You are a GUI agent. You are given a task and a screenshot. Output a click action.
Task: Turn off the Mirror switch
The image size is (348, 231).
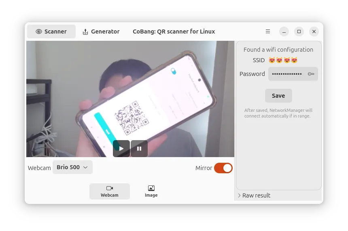point(223,168)
